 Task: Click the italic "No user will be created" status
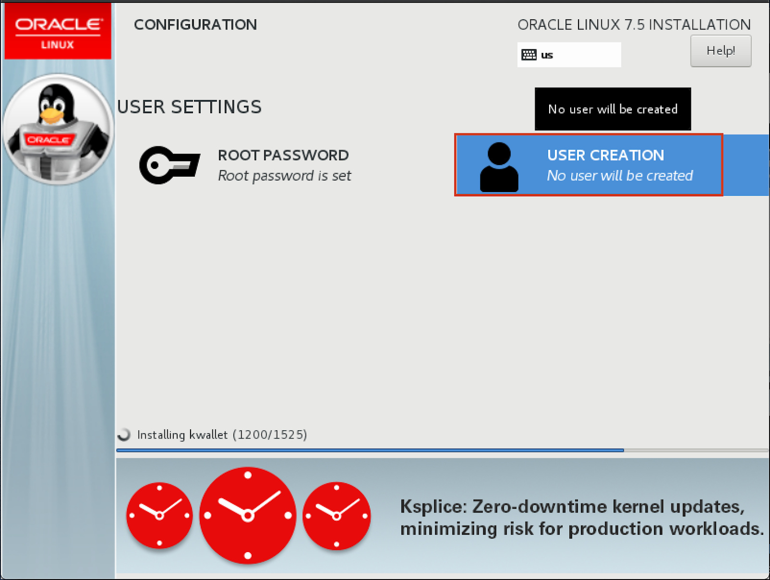620,176
